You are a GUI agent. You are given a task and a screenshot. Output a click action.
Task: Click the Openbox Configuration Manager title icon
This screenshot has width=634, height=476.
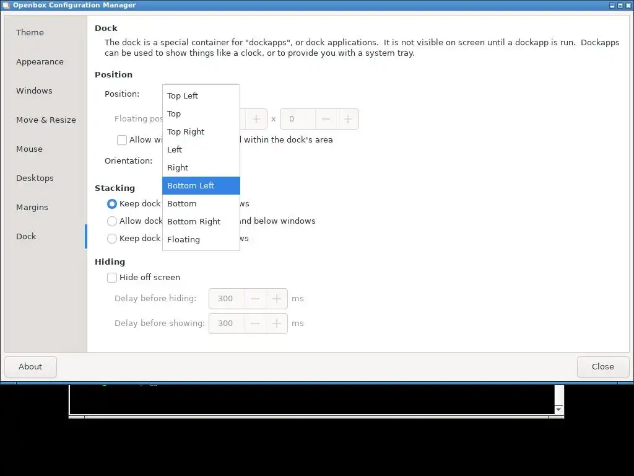click(6, 5)
